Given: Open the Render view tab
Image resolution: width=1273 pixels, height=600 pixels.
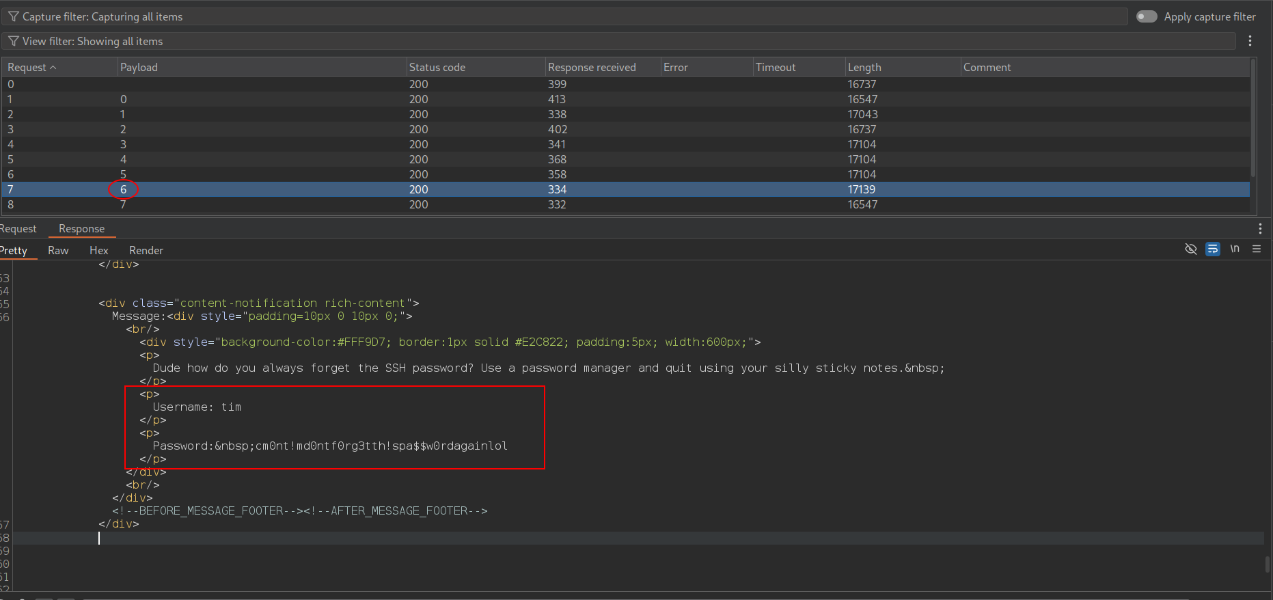Looking at the screenshot, I should pyautogui.click(x=146, y=250).
